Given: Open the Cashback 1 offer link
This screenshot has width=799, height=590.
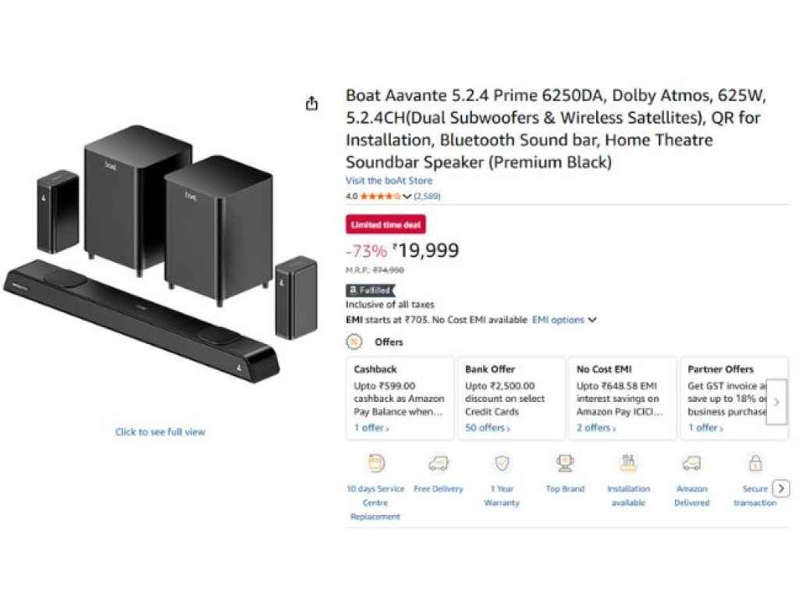Looking at the screenshot, I should (x=371, y=428).
